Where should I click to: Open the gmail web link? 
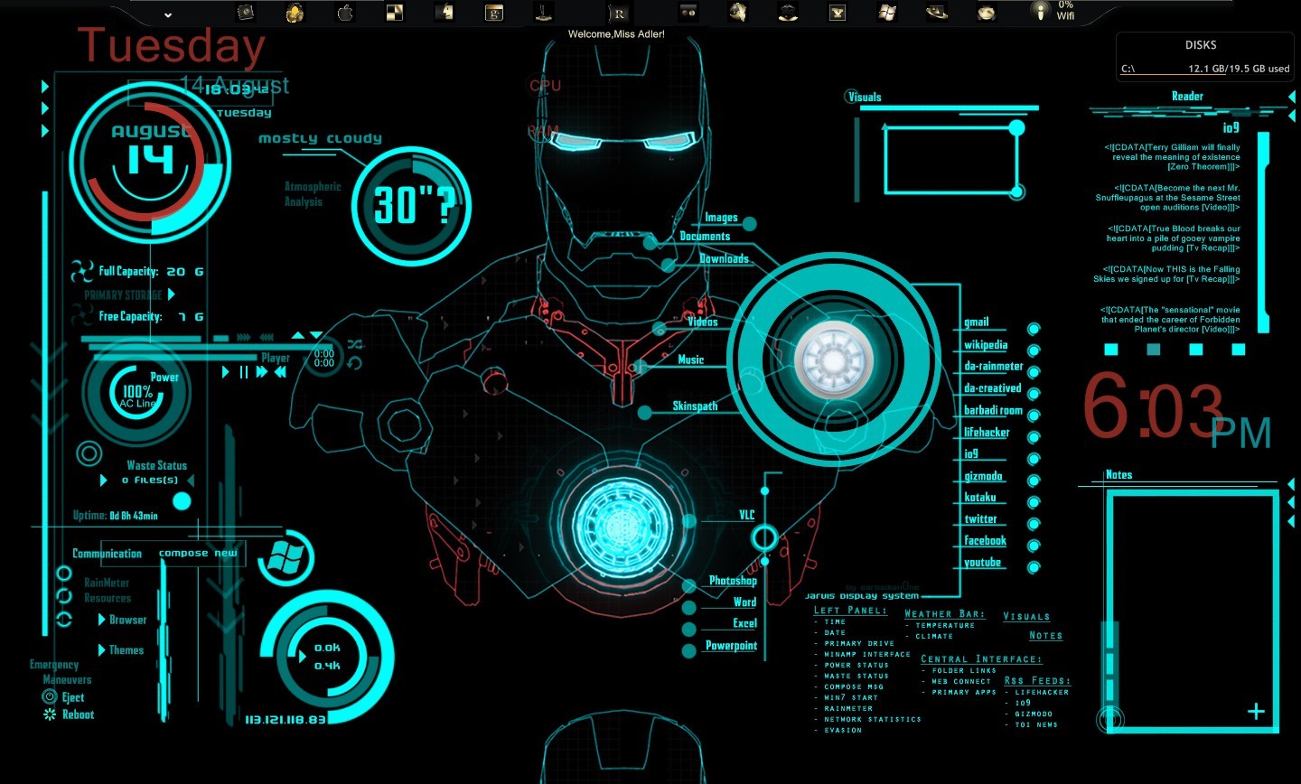(x=977, y=322)
